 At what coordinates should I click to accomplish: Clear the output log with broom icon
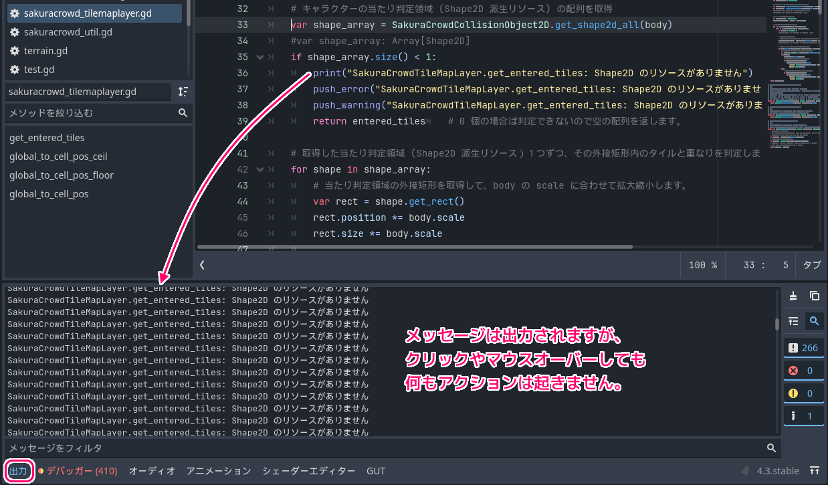pos(793,296)
